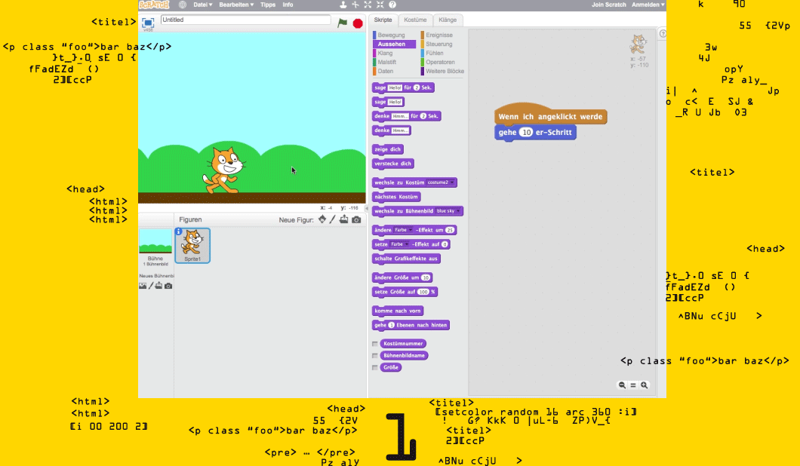Image resolution: width=800 pixels, height=466 pixels.
Task: Take new backdrop from camera
Action: click(x=168, y=286)
